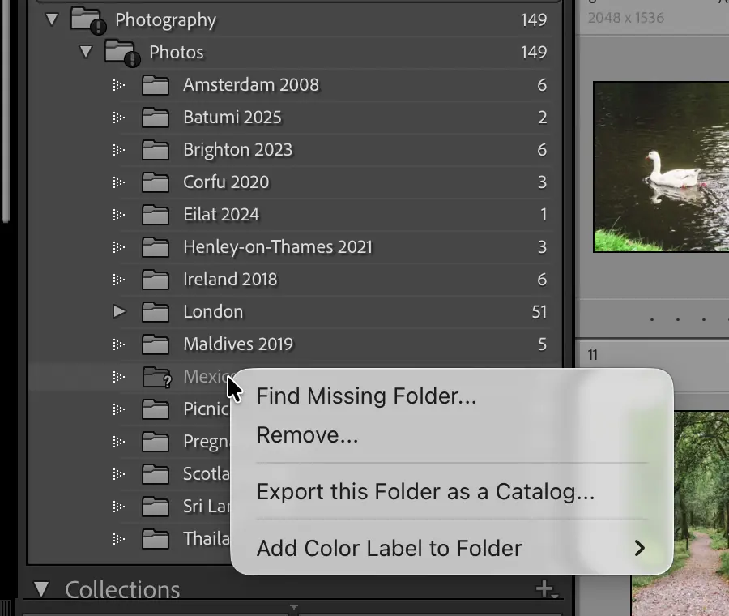
Task: Click the Brighton 2023 folder icon
Action: point(156,150)
